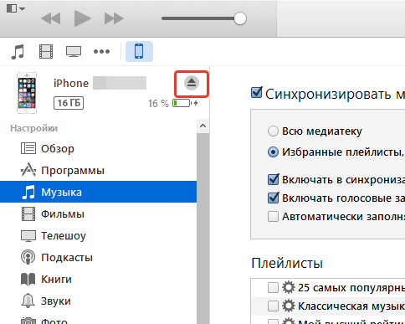Go to previous track with rewind button

click(51, 18)
